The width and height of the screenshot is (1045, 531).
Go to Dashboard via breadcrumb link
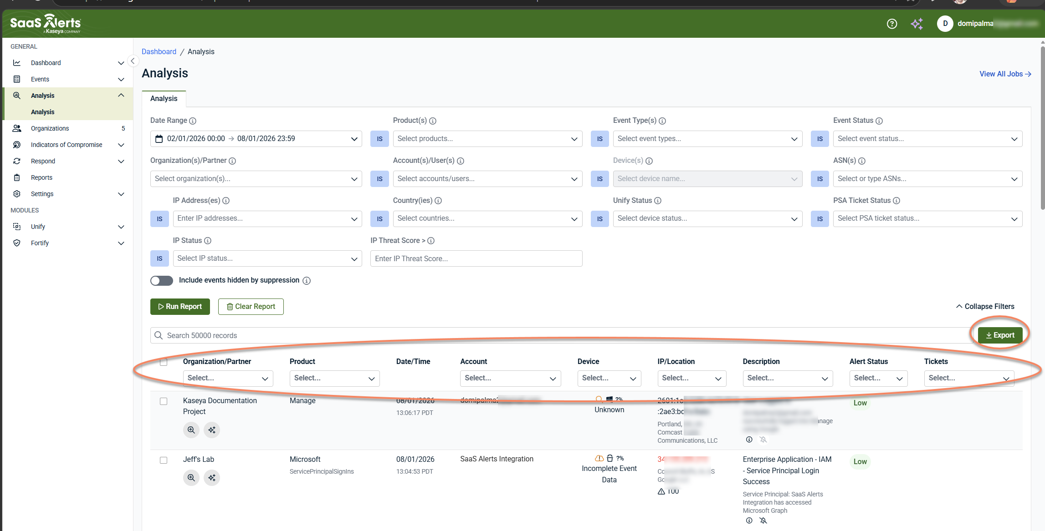tap(159, 52)
